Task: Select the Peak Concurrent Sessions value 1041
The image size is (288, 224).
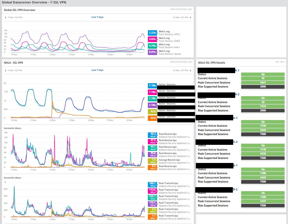Action: pos(263,83)
